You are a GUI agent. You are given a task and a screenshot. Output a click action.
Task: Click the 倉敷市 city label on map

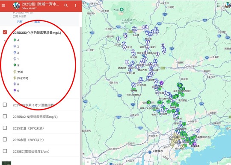(x=159, y=151)
